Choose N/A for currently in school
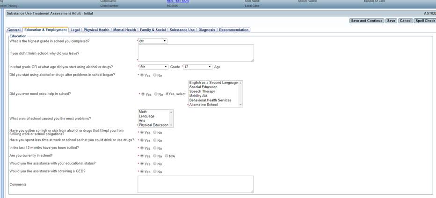This screenshot has width=436, height=198. [167, 156]
